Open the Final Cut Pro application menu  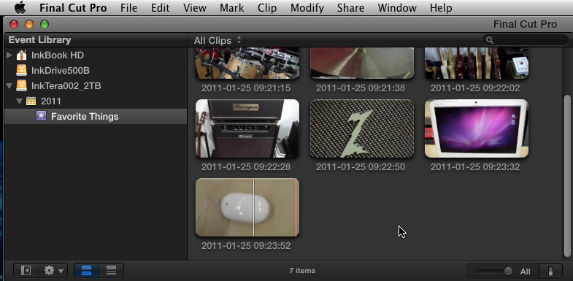73,8
